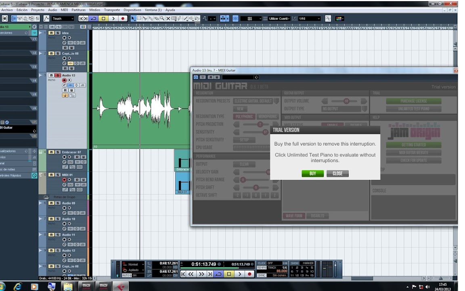
Task: Open the Touch automation mode dropdown
Action: pyautogui.click(x=63, y=19)
